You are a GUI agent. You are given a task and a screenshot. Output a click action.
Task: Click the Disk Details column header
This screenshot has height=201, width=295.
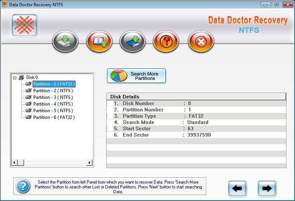point(196,97)
